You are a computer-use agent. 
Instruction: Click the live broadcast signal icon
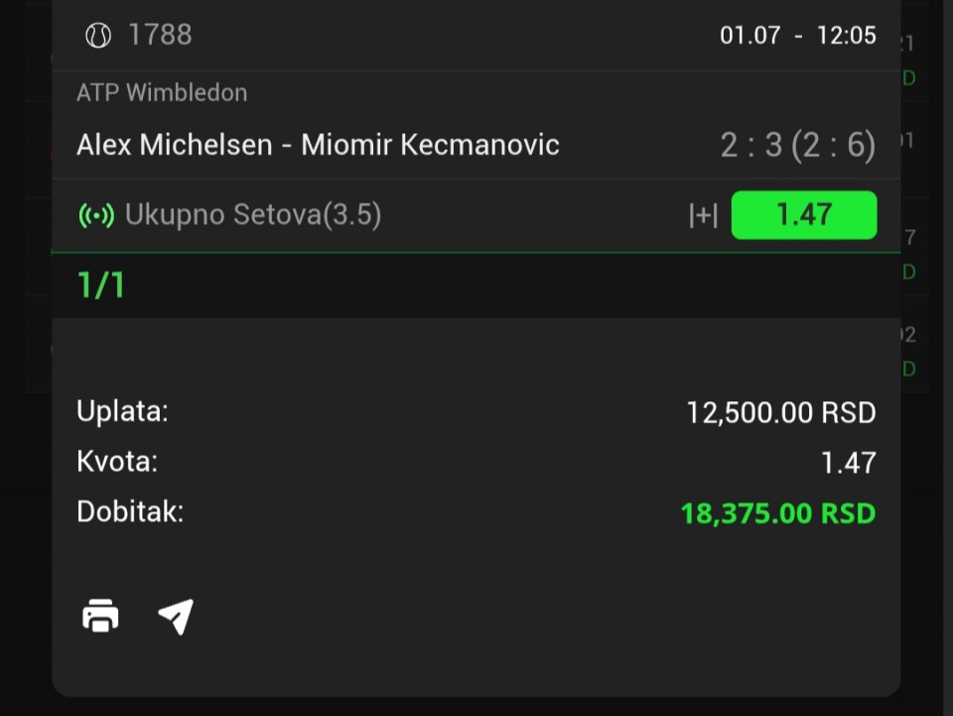tap(96, 215)
